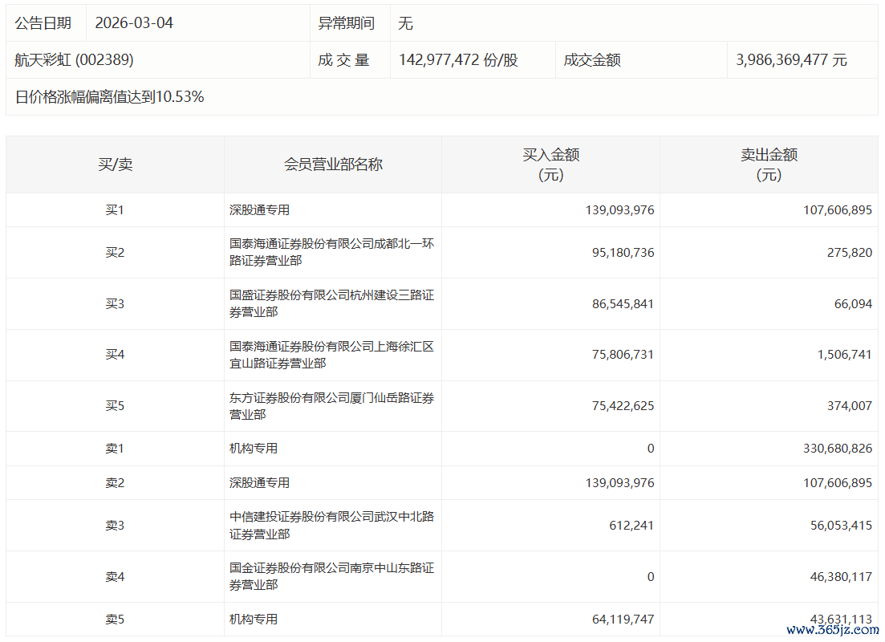Select buy amount 0 in 卖4 row
885x642 pixels.
(x=651, y=576)
